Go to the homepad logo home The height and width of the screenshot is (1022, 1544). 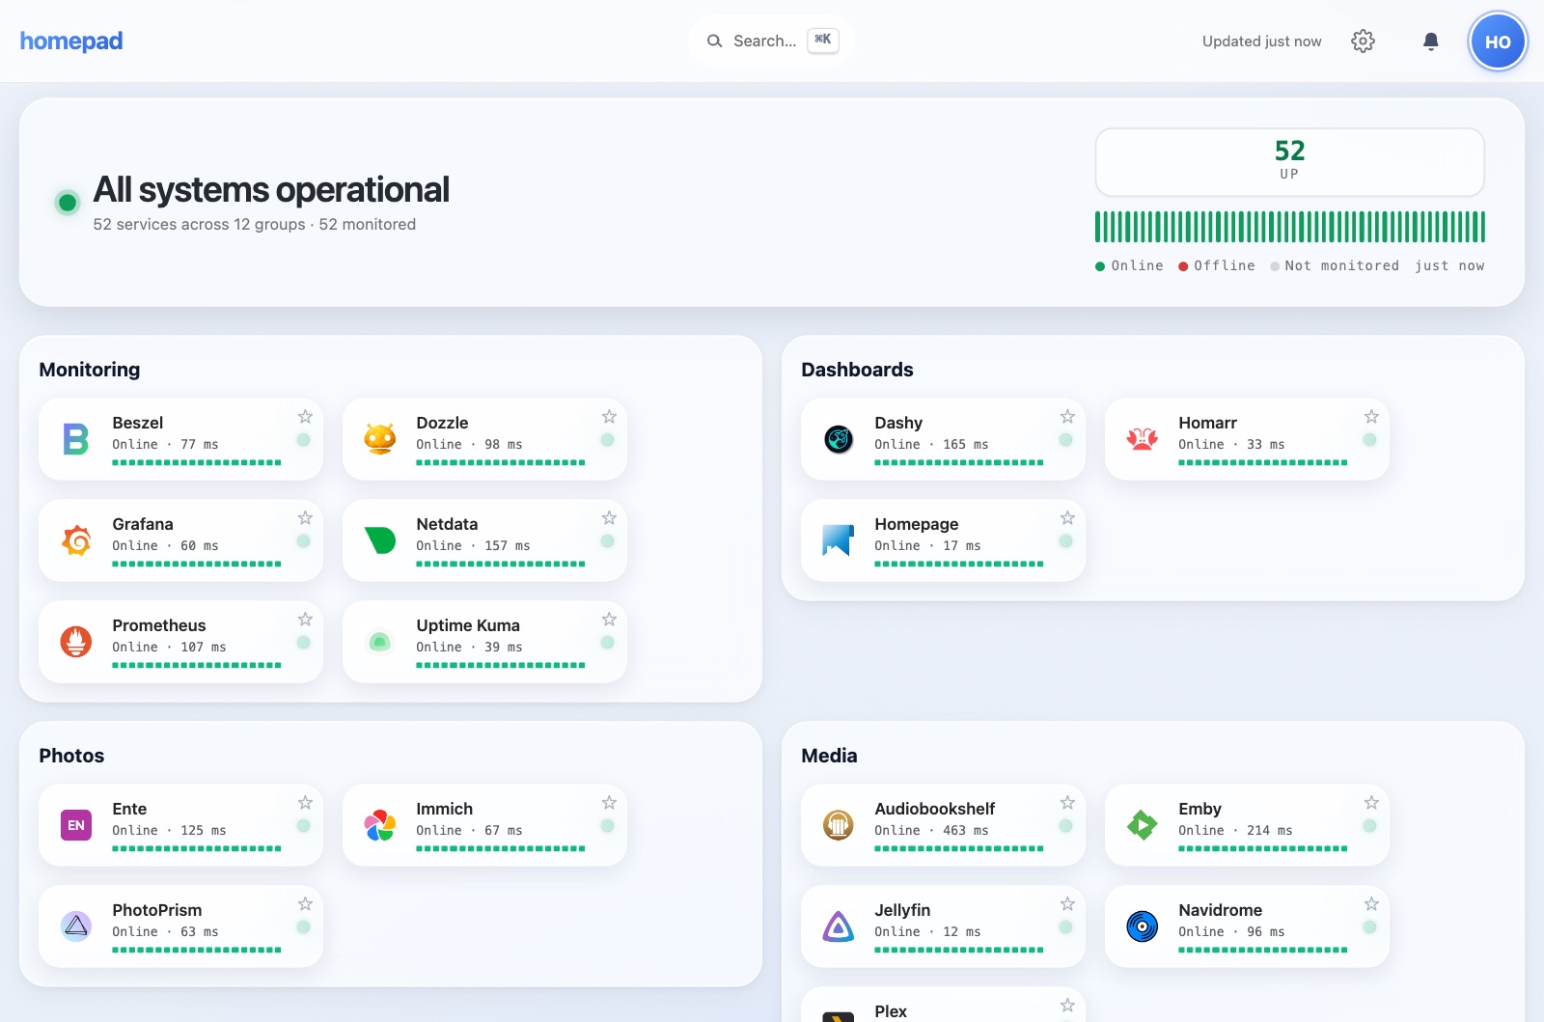point(71,41)
